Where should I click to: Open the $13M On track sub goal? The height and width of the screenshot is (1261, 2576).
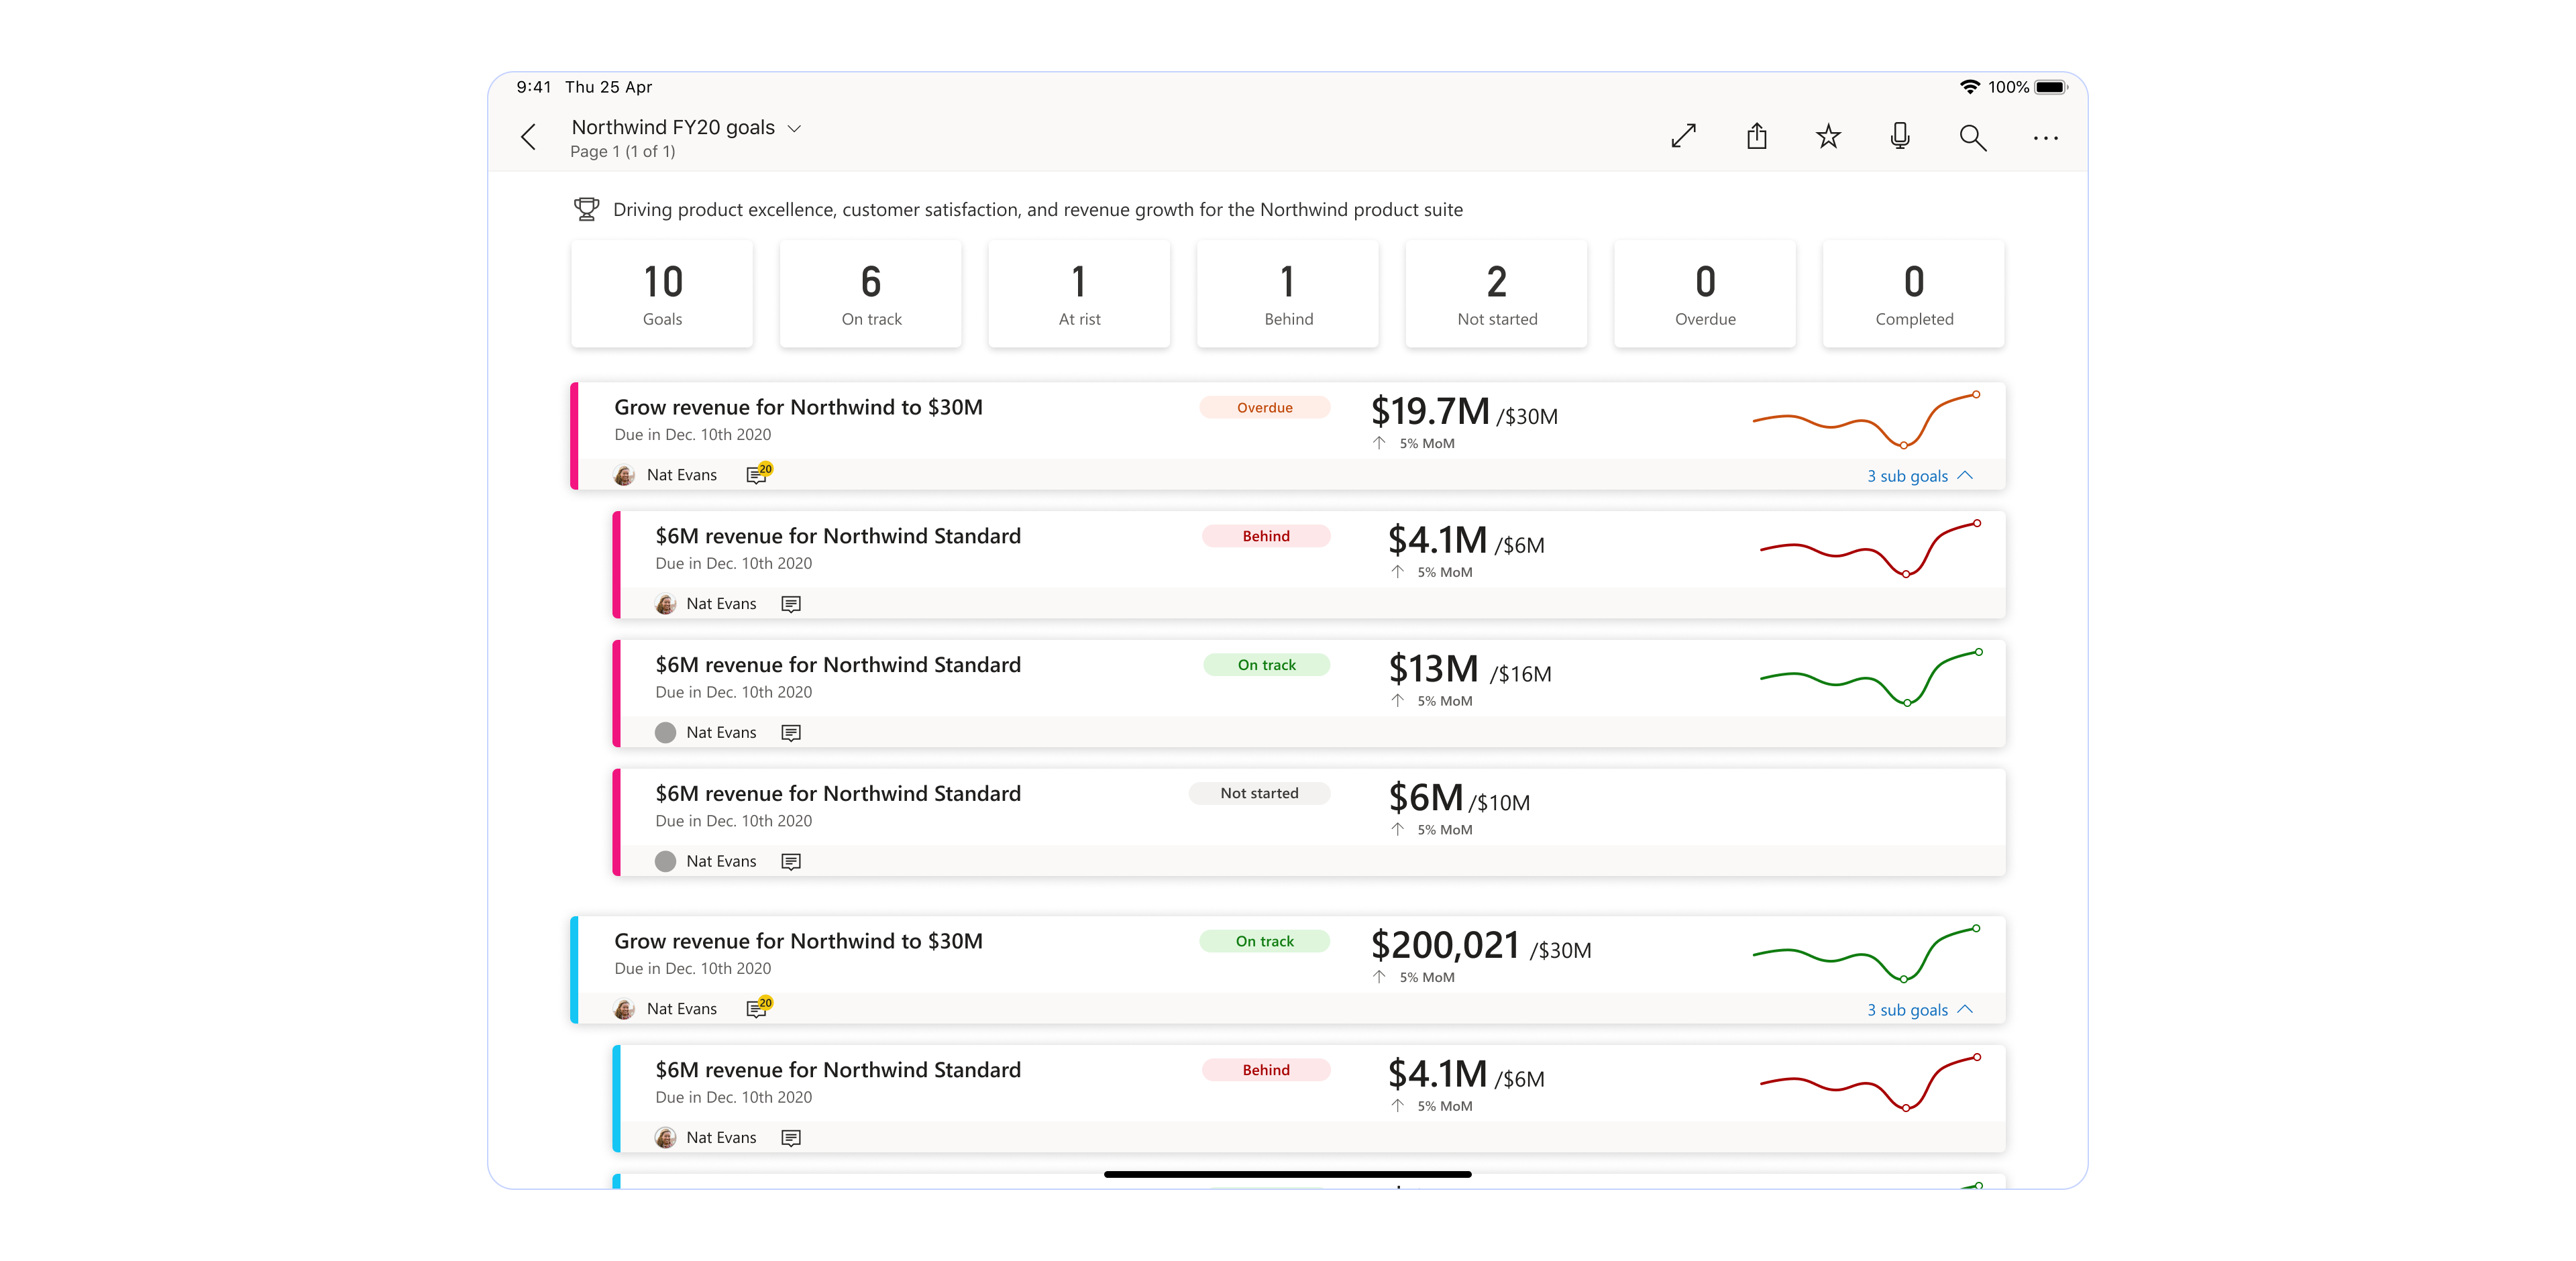coord(838,665)
